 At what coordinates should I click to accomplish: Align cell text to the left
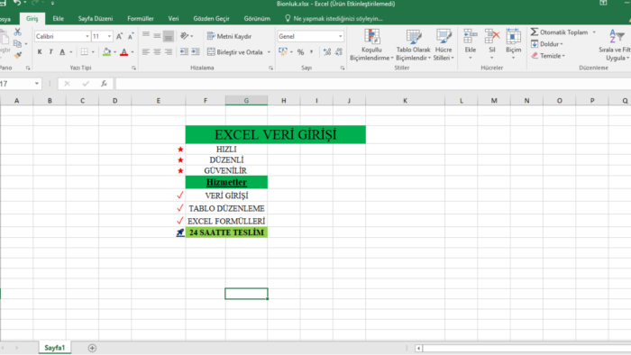tap(146, 52)
